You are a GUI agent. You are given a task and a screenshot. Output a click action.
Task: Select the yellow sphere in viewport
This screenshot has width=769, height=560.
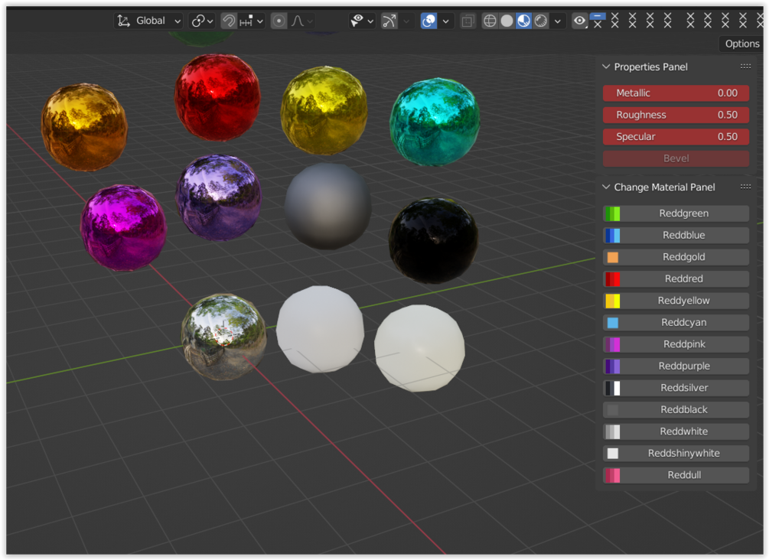[x=324, y=110]
